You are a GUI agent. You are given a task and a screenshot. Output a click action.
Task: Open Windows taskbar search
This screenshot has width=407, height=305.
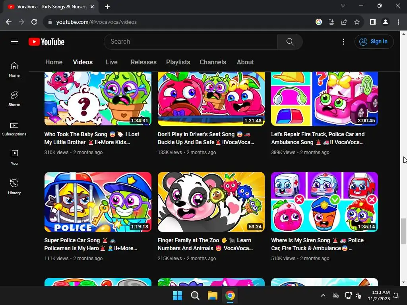point(195,295)
